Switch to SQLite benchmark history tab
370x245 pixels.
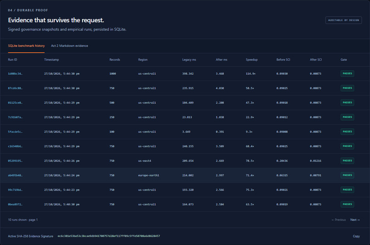(x=26, y=46)
